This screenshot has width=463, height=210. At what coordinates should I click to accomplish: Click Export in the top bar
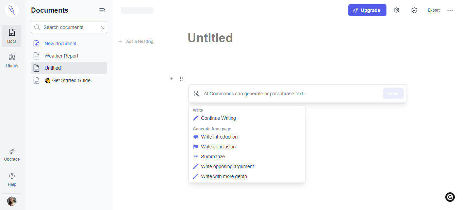click(434, 10)
